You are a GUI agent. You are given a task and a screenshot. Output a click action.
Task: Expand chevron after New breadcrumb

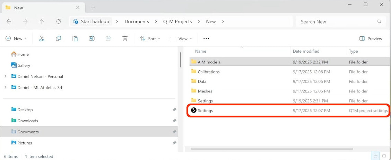pyautogui.click(x=223, y=22)
